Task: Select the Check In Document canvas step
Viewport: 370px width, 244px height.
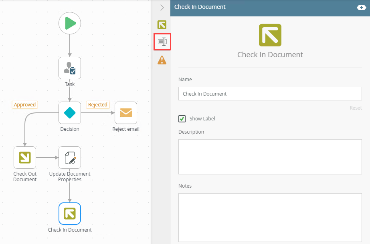Action: [x=70, y=214]
